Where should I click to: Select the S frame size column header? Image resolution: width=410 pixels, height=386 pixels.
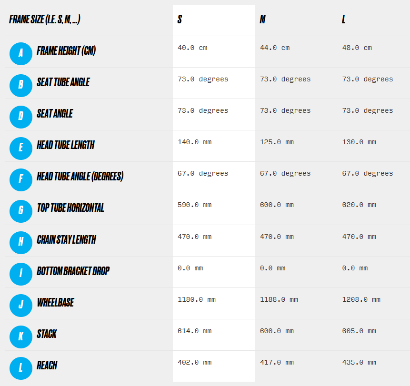180,20
